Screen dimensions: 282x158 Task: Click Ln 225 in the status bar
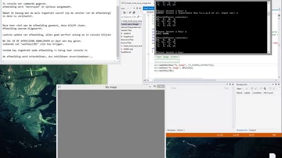(x=220, y=135)
